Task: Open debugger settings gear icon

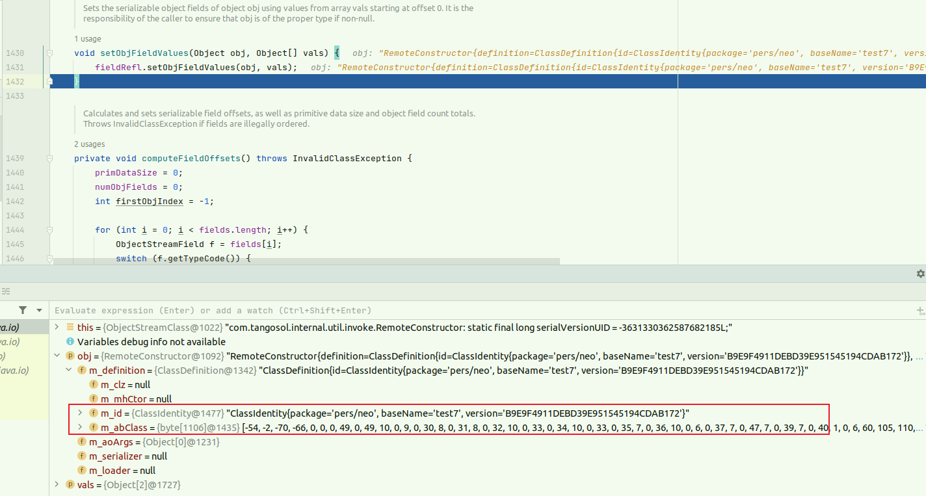Action: tap(920, 274)
